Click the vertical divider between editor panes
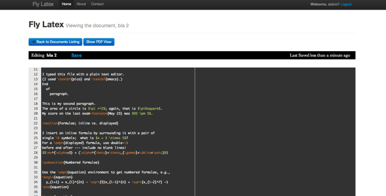386x196 pixels. 195,129
